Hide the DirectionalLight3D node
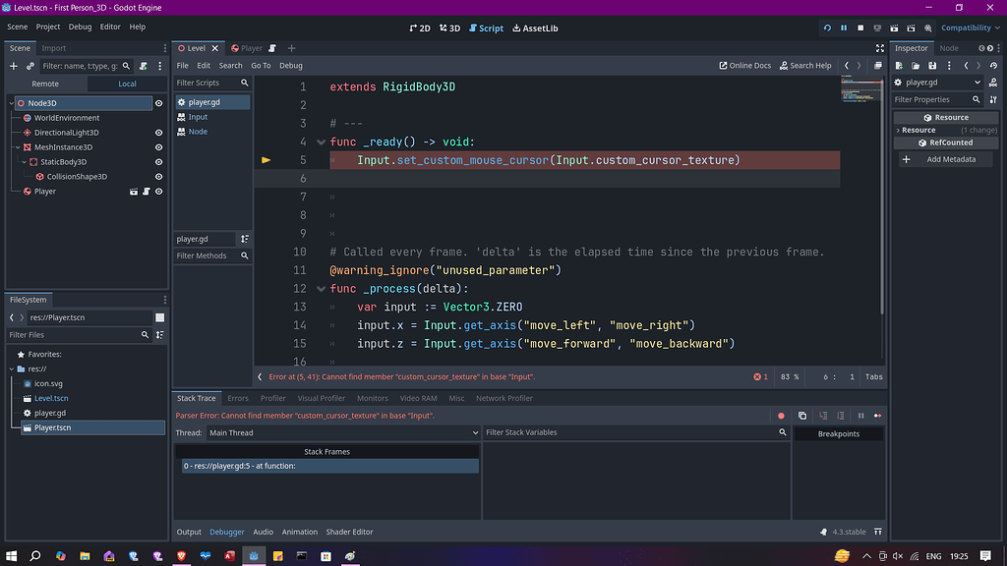Image resolution: width=1007 pixels, height=566 pixels. 158,132
